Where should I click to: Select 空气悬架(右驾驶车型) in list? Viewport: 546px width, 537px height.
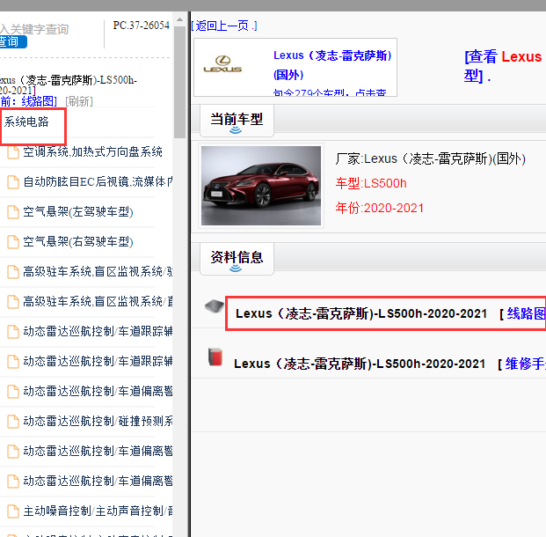click(78, 242)
